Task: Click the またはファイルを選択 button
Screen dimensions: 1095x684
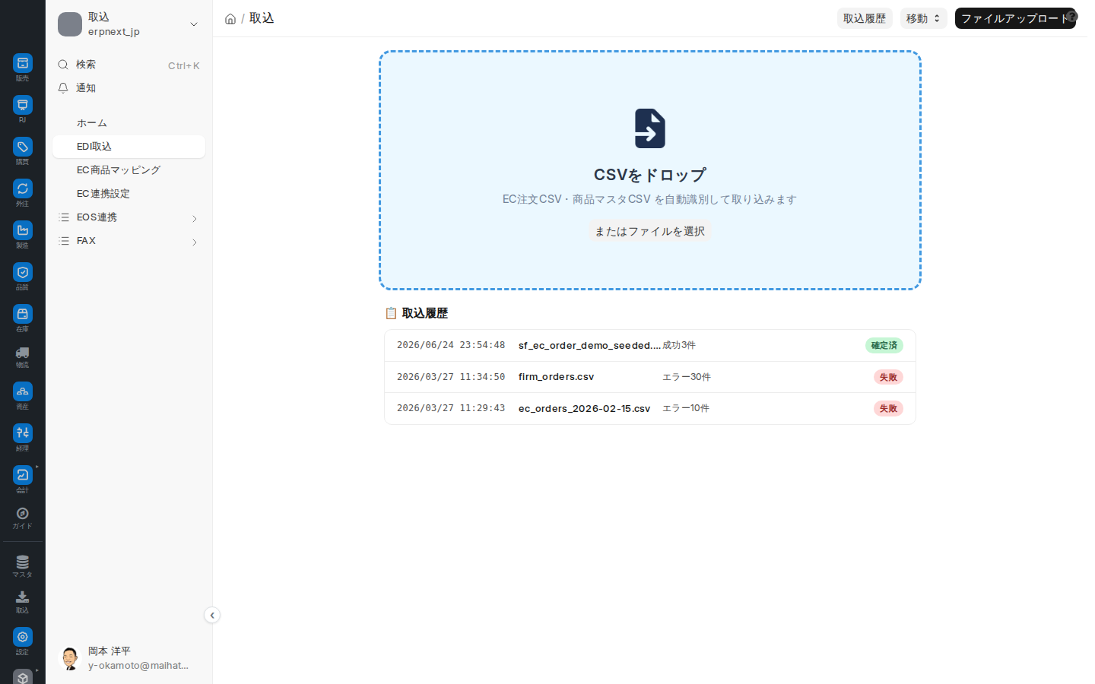Action: (650, 231)
